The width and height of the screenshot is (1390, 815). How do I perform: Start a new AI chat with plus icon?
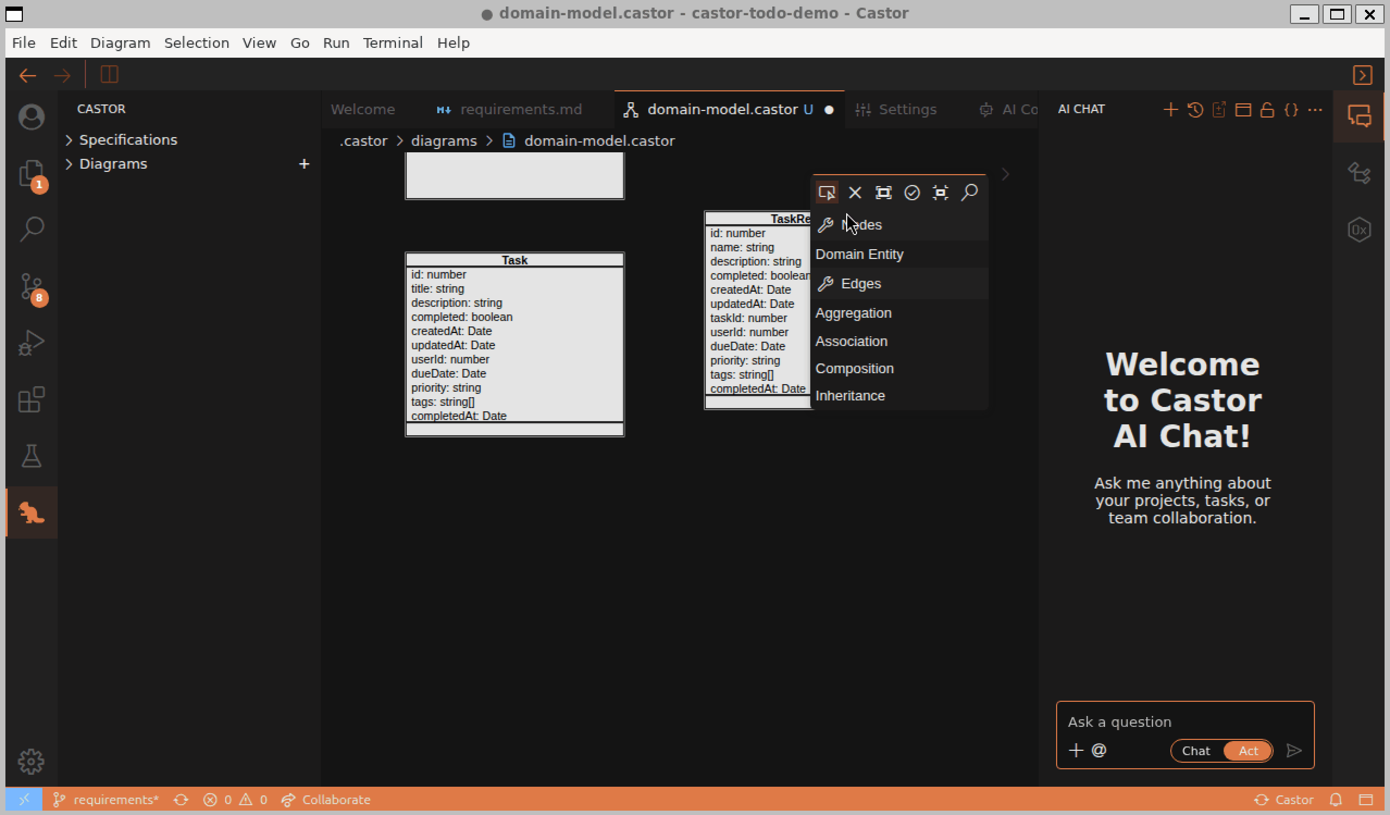tap(1170, 109)
